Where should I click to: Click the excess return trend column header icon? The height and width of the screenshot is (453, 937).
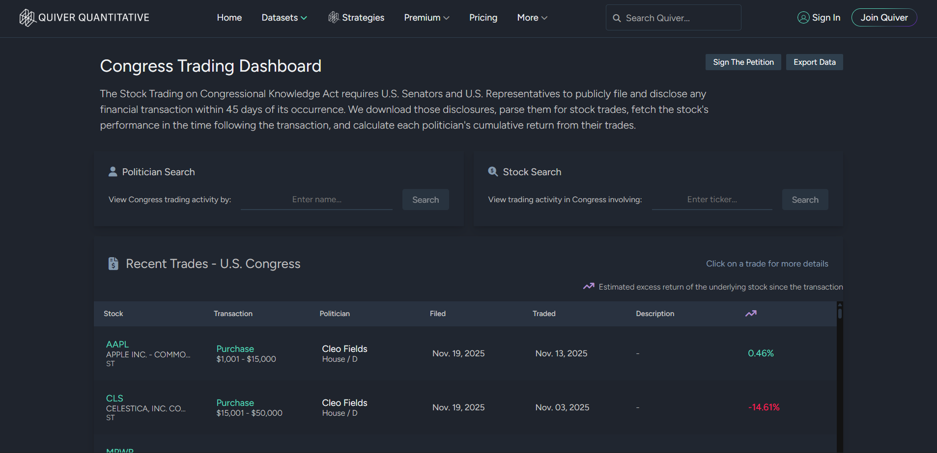point(750,314)
